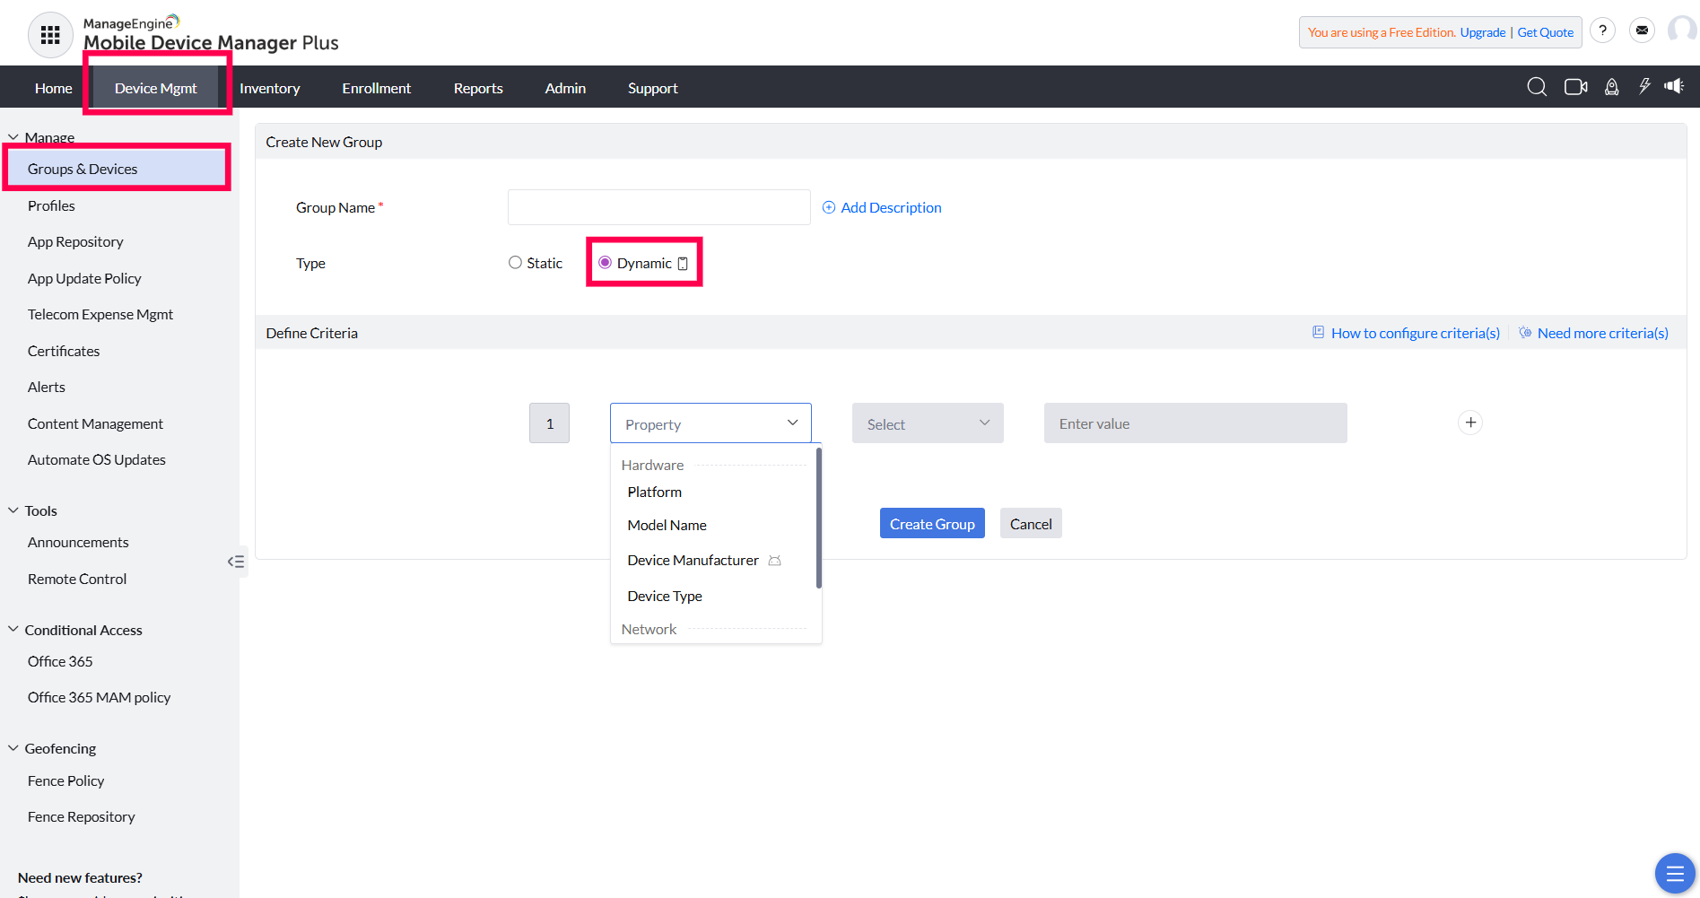Click the search magnifier icon
This screenshot has height=898, width=1700.
1537,87
